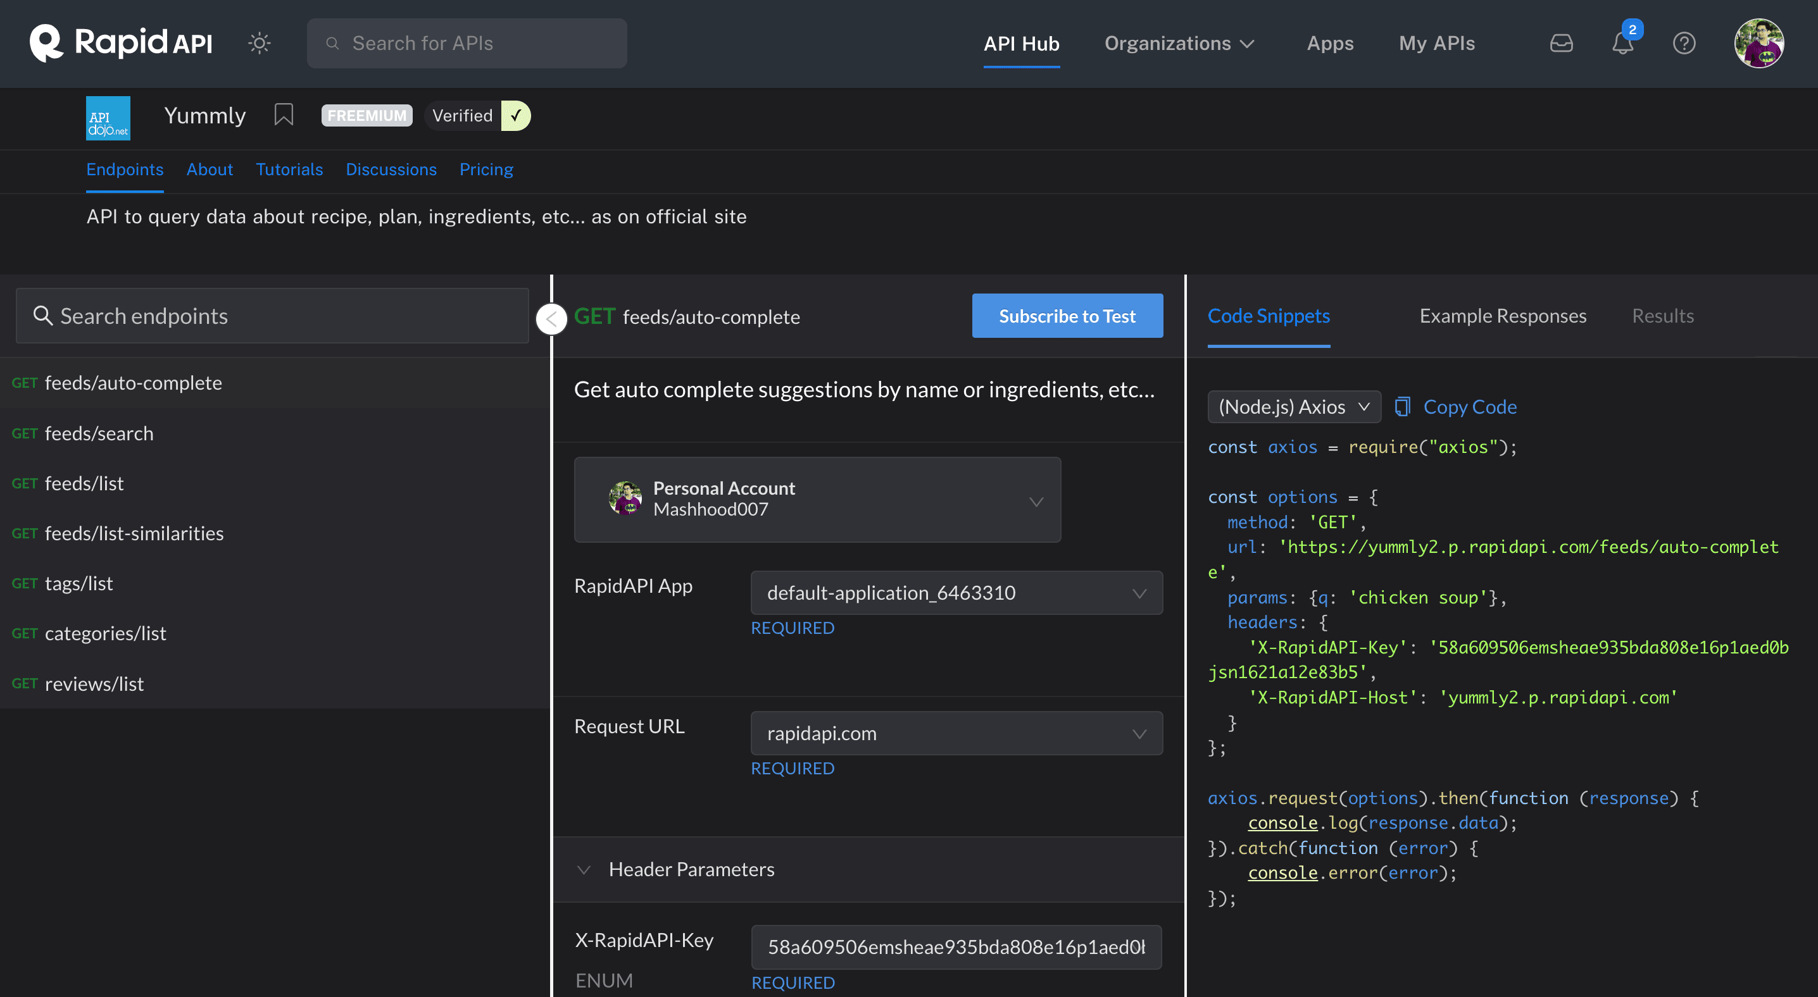This screenshot has height=997, width=1818.
Task: Click the X-RapidAPI-Key input field
Action: coord(956,947)
